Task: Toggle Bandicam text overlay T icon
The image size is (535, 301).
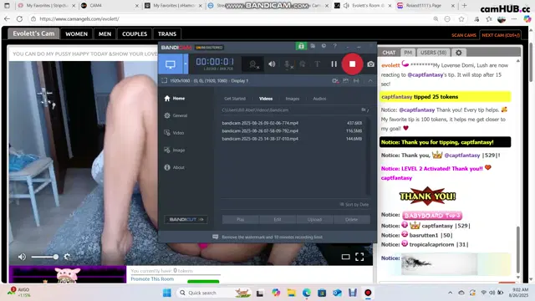Action: point(318,64)
